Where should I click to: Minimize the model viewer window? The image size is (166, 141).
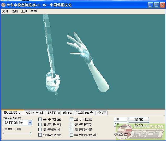tap(150, 5)
